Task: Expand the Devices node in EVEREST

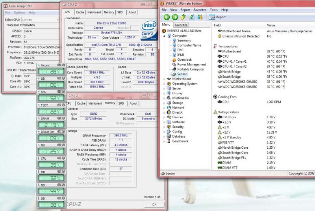Action: point(164,117)
